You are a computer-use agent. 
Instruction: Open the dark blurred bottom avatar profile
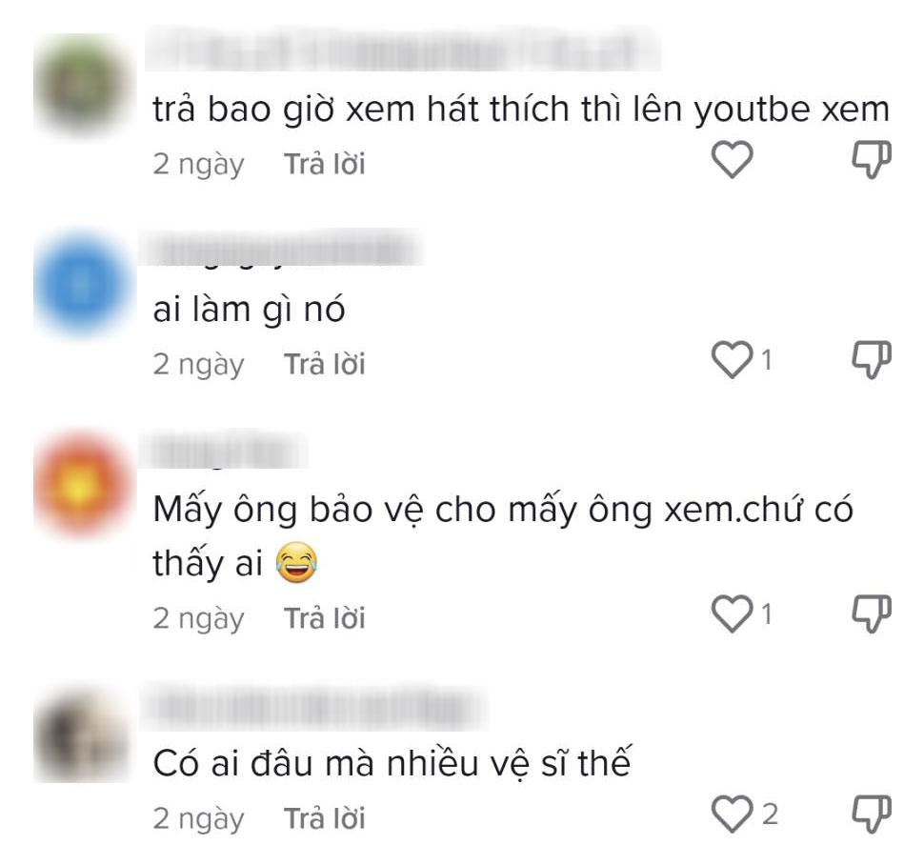pyautogui.click(x=81, y=735)
